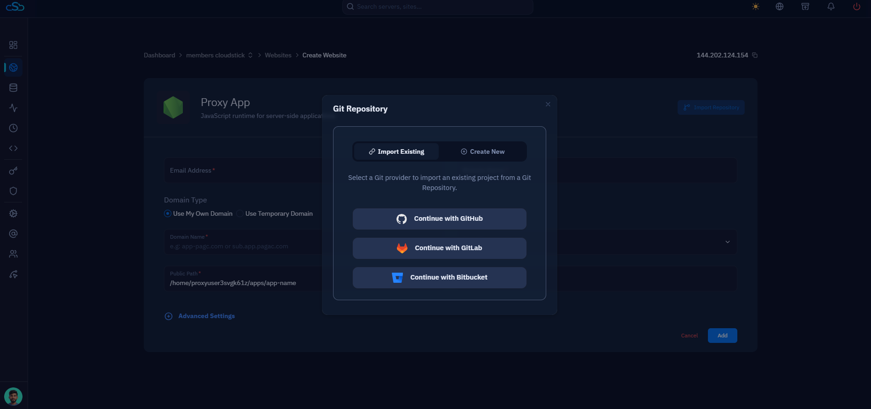Open the archive box icon in top bar

(x=805, y=6)
